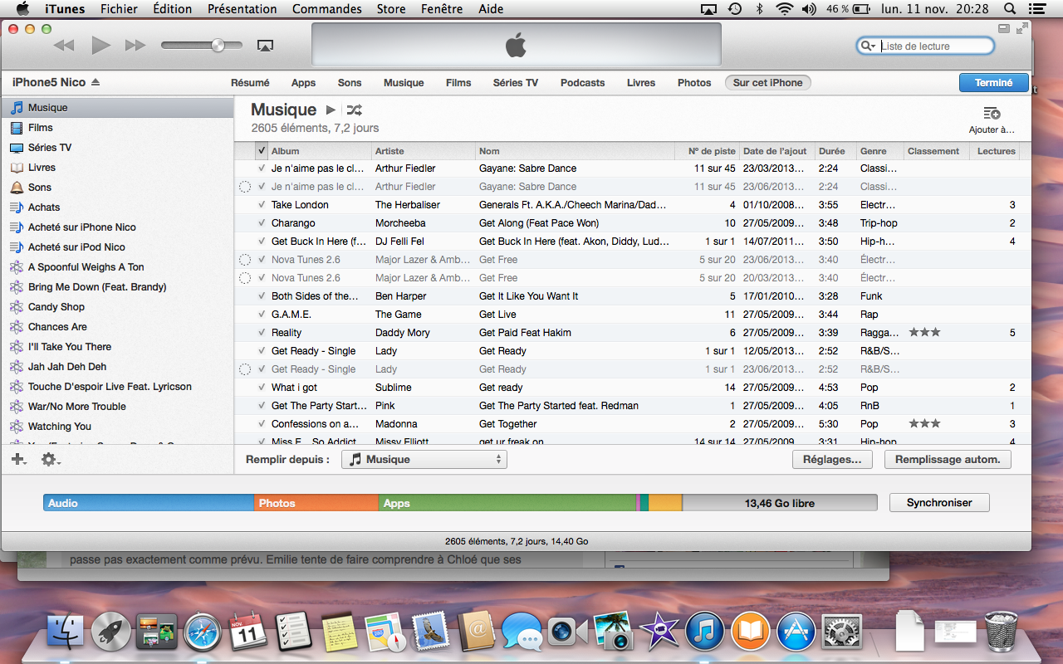Open the Commandes menu
The height and width of the screenshot is (664, 1063).
(x=327, y=9)
